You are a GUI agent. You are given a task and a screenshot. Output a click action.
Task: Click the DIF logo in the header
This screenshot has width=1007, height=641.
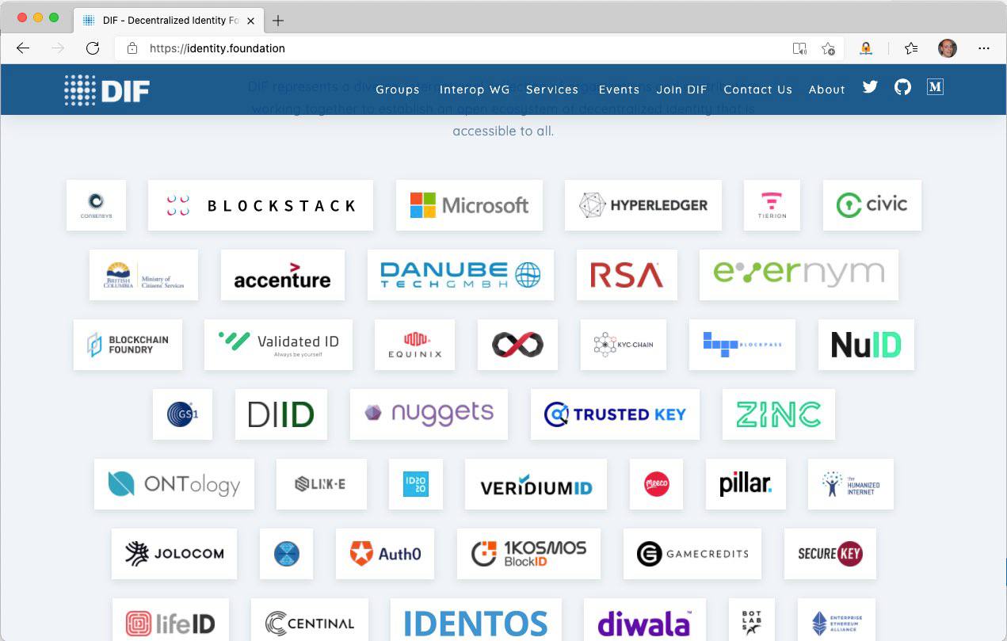107,90
